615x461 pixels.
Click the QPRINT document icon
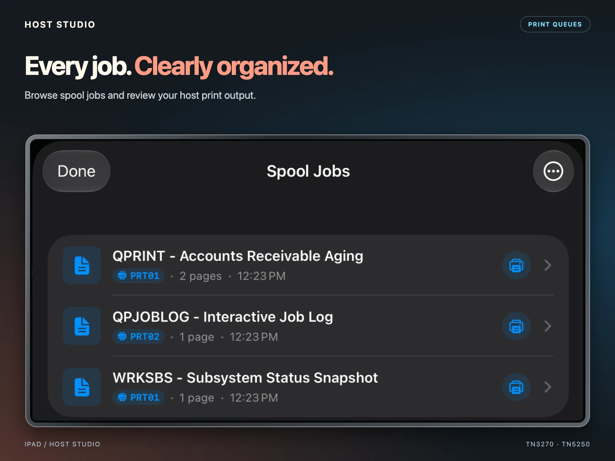click(x=82, y=265)
